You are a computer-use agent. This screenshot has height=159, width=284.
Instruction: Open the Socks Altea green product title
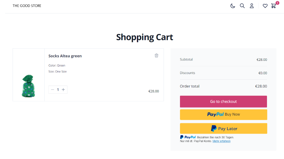coord(65,56)
